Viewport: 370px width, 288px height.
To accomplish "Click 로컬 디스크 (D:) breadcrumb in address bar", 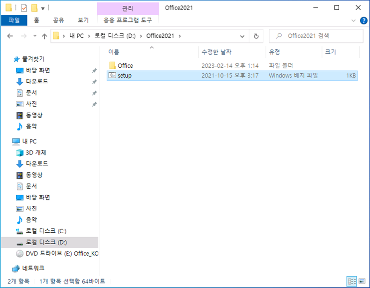I will [x=115, y=36].
